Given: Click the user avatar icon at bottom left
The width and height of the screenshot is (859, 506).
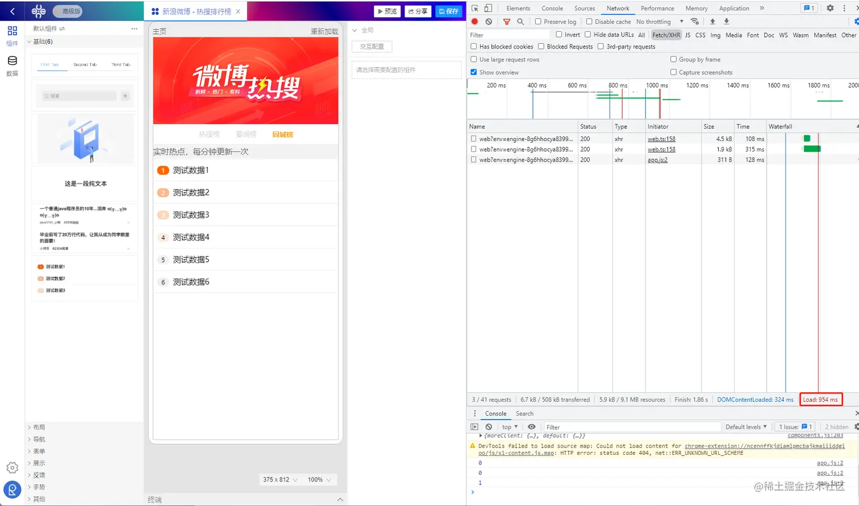Looking at the screenshot, I should [12, 490].
